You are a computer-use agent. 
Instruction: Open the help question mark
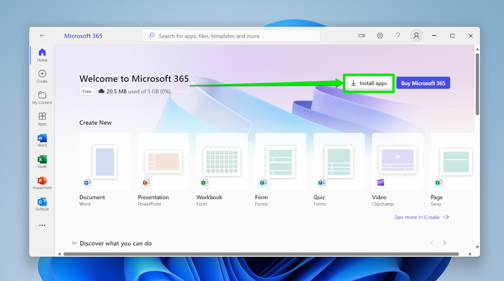(x=398, y=36)
